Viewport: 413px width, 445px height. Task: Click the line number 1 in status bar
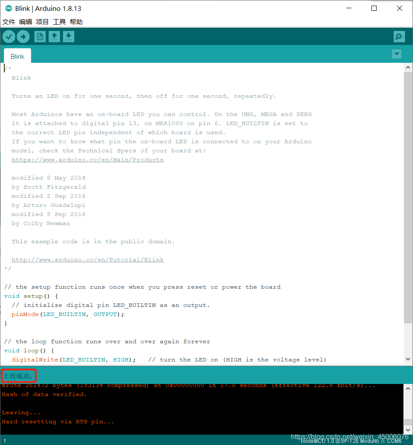pyautogui.click(x=4, y=441)
